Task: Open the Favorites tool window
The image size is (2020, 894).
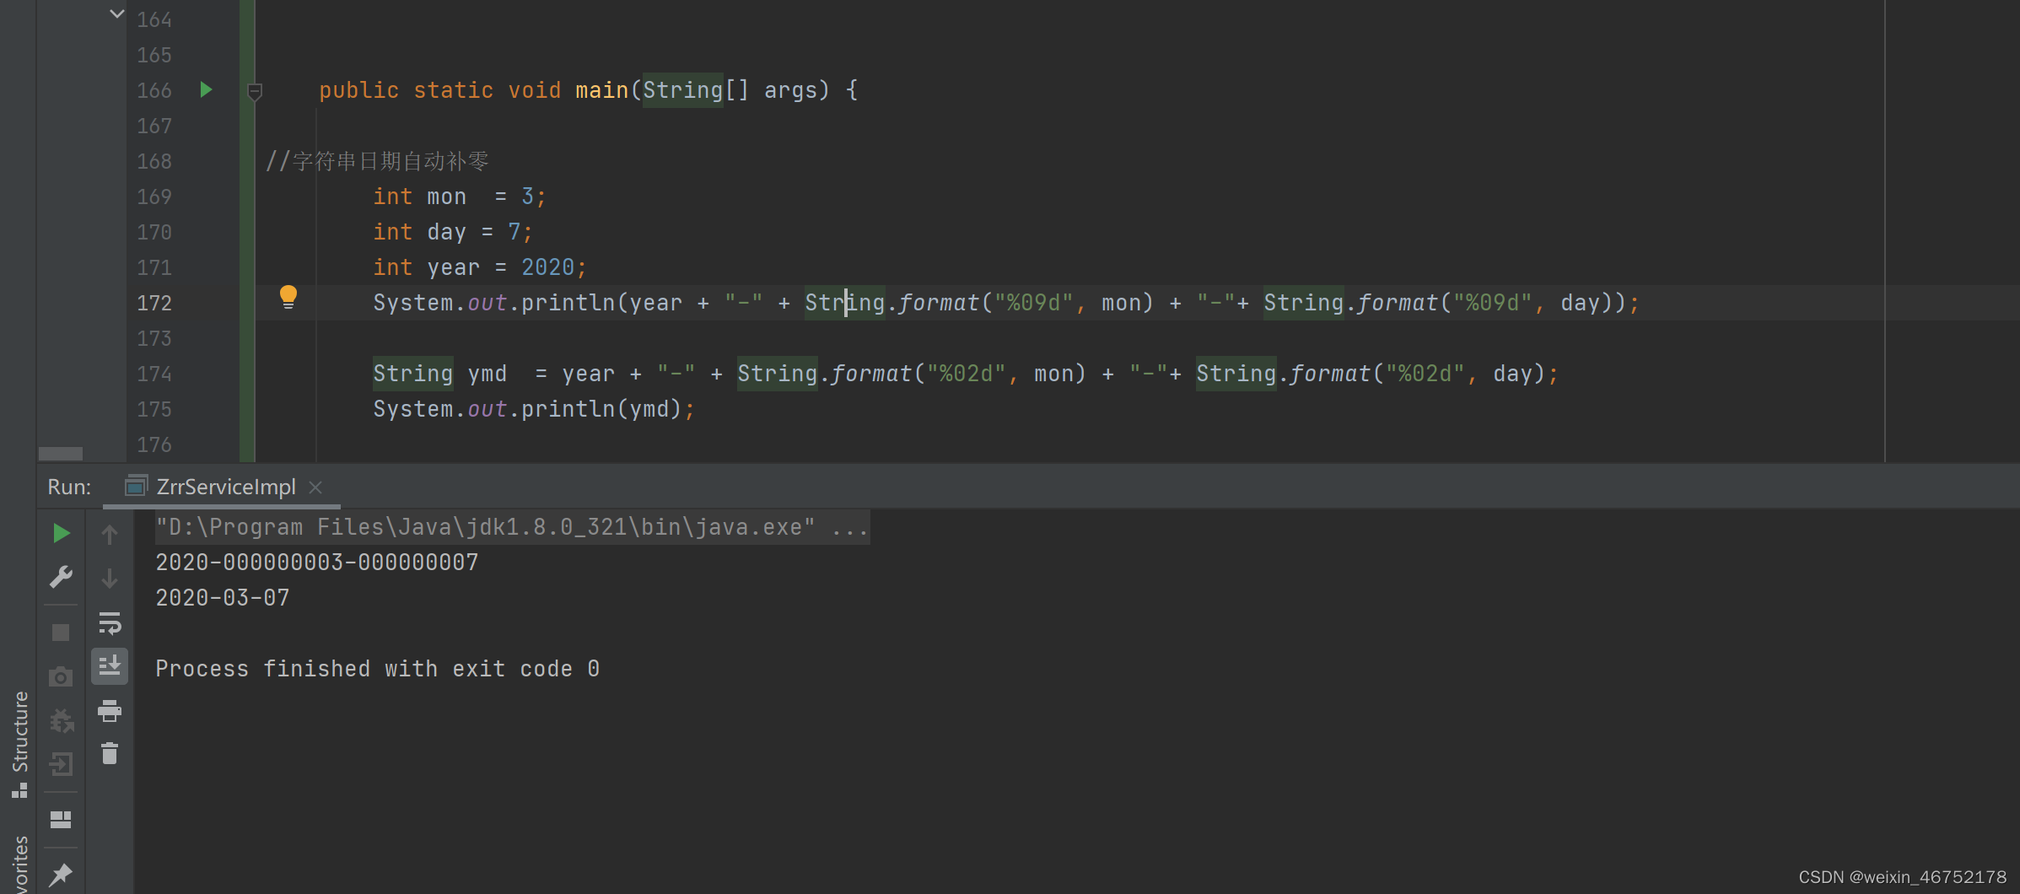Action: point(19,864)
